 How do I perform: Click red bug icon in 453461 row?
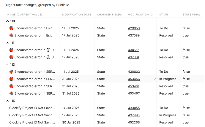point(11,86)
